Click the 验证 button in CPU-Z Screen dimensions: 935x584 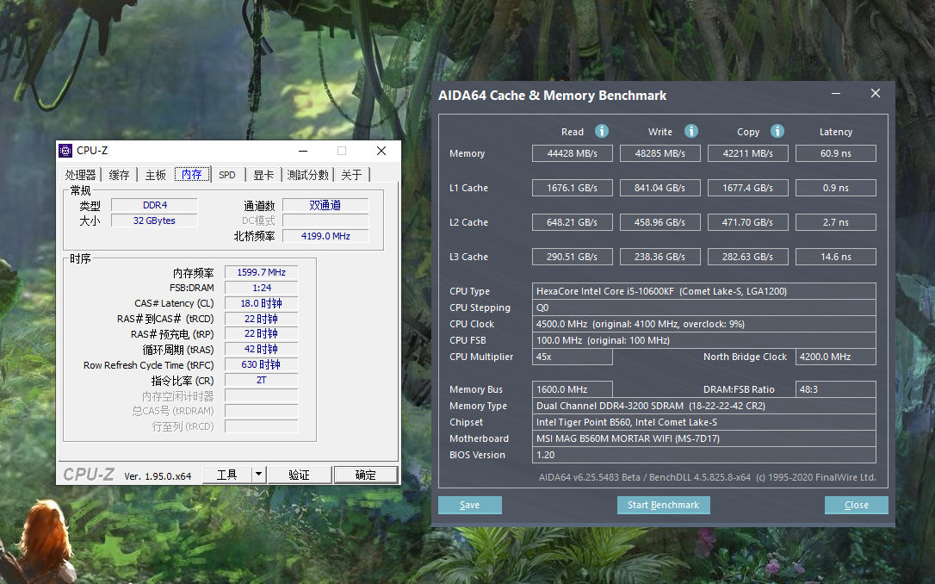point(300,475)
